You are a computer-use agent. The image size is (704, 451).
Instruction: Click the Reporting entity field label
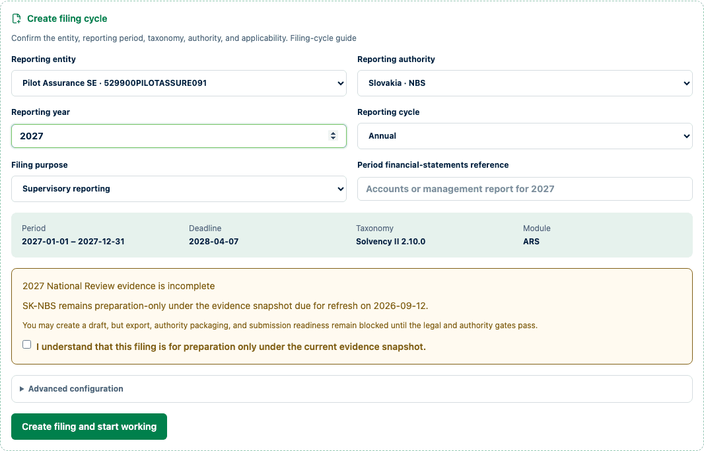44,59
